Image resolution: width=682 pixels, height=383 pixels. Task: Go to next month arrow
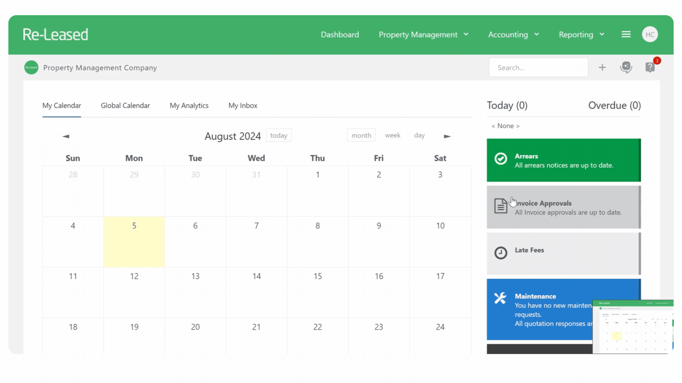447,136
